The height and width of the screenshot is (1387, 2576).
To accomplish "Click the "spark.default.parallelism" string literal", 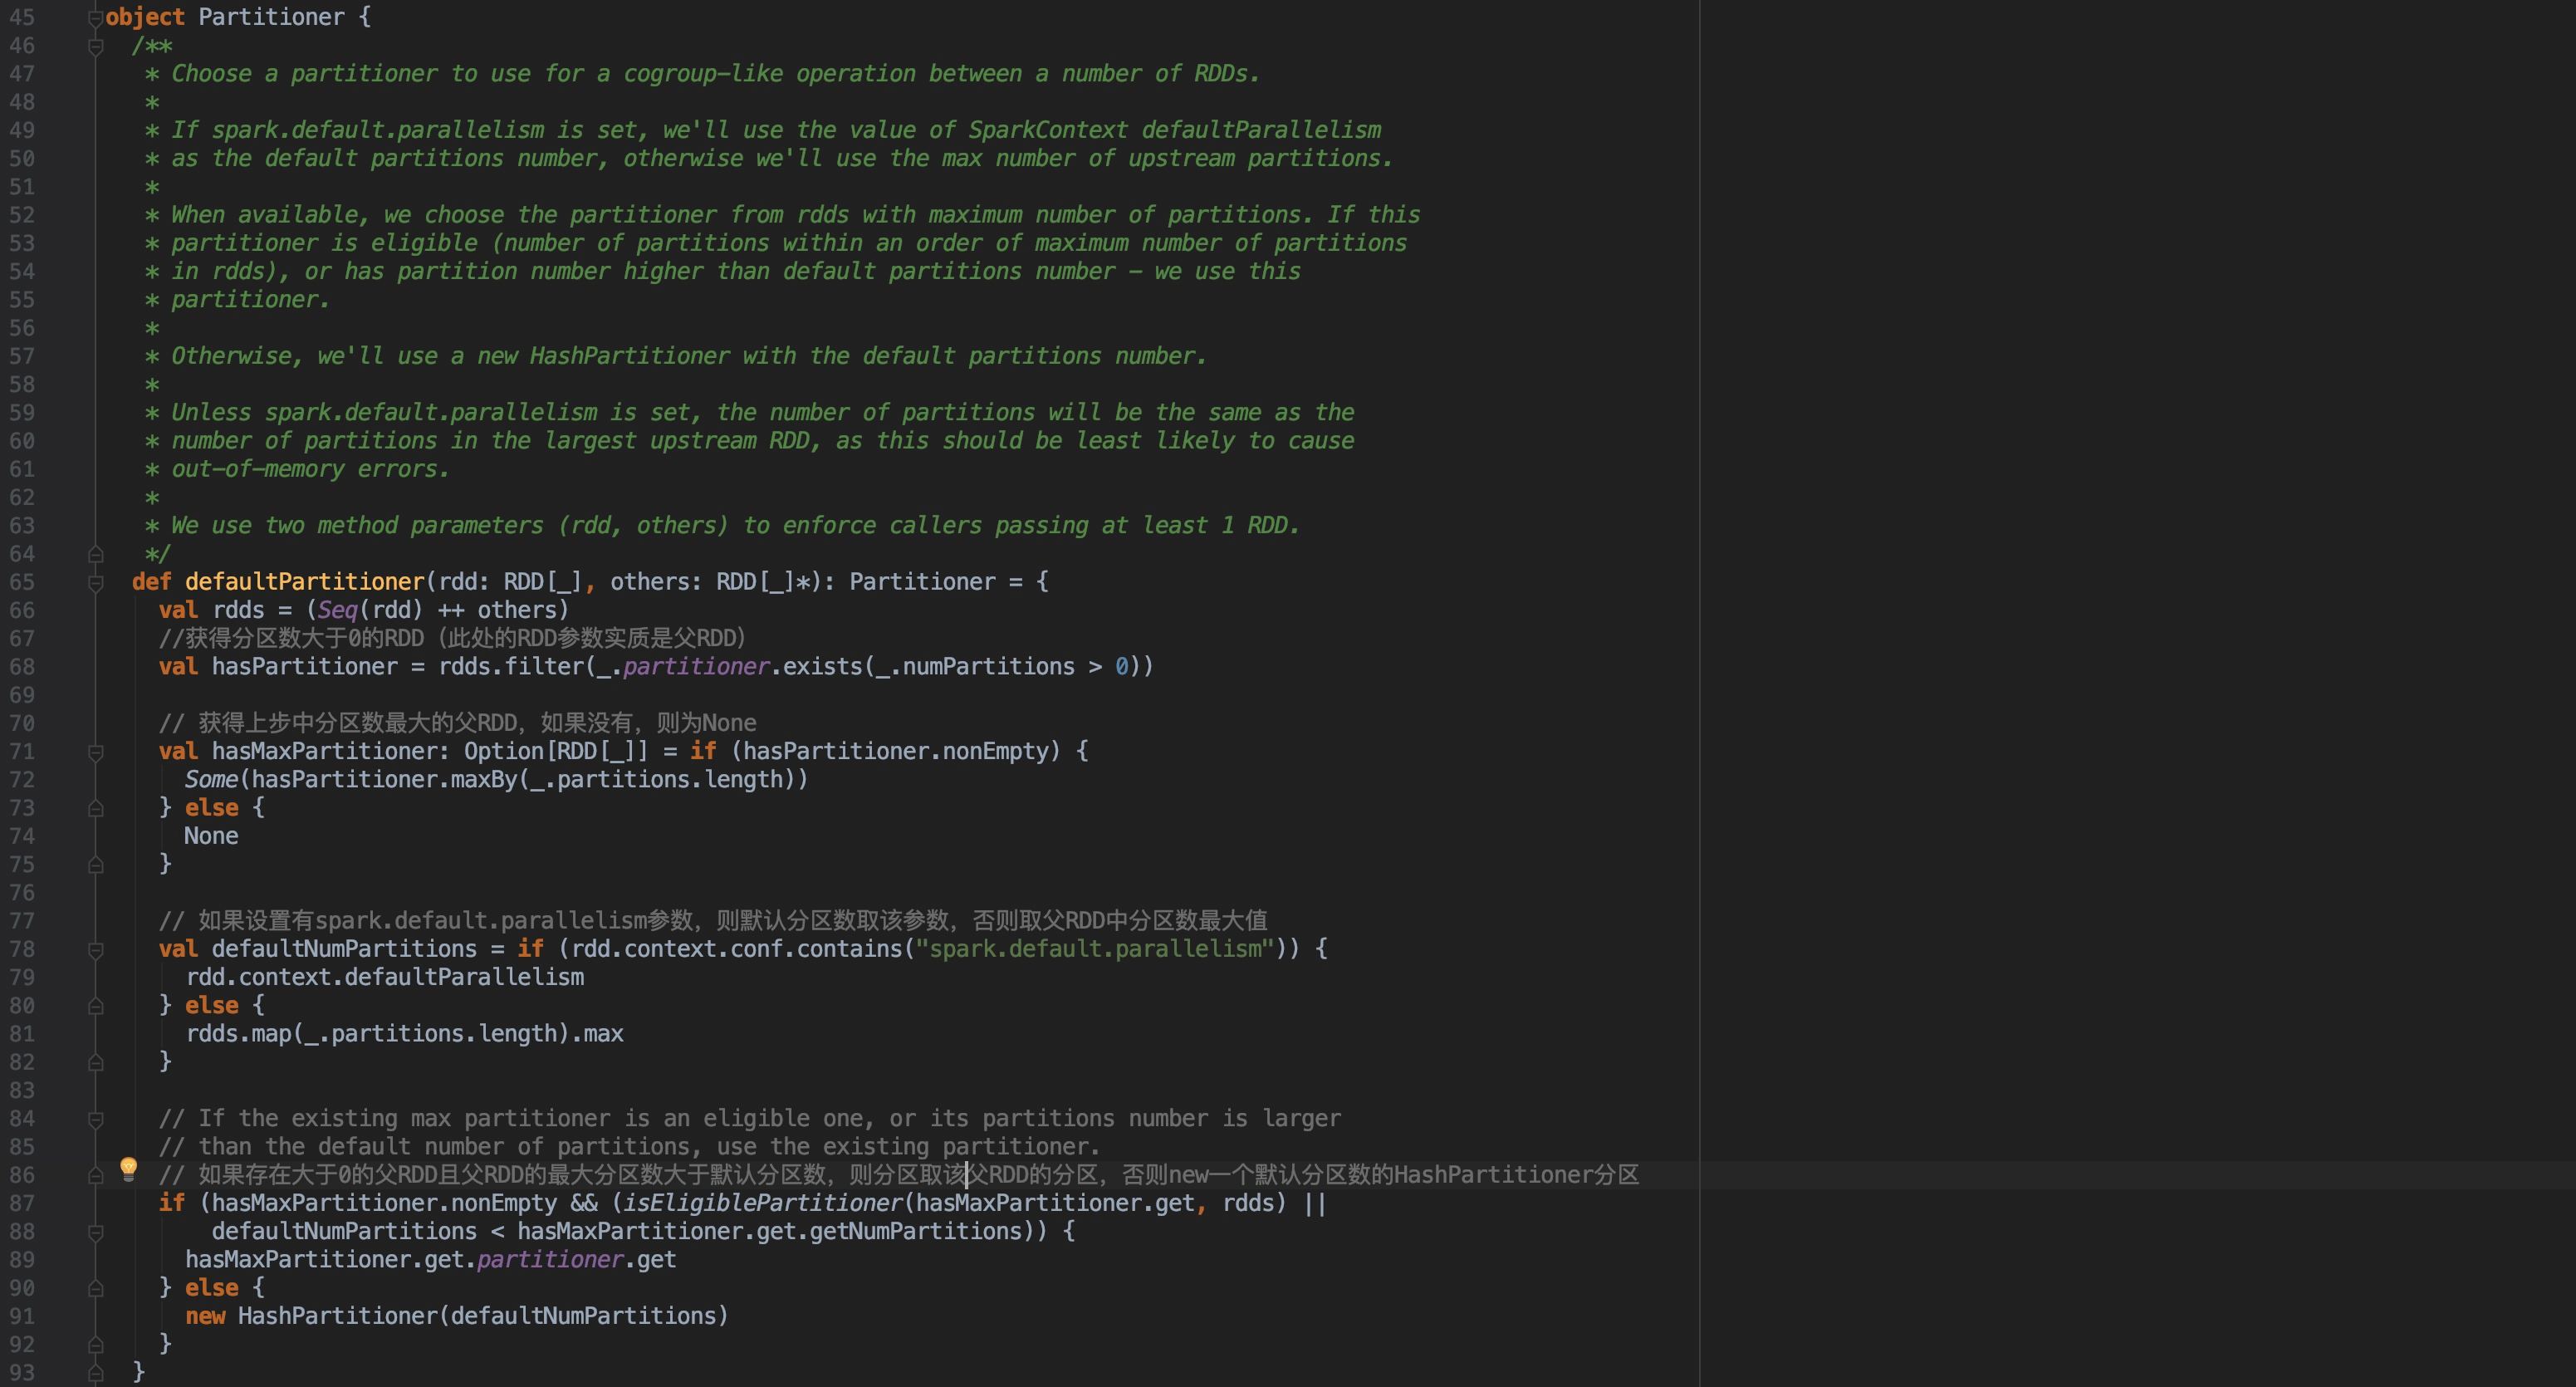I will pyautogui.click(x=1095, y=949).
